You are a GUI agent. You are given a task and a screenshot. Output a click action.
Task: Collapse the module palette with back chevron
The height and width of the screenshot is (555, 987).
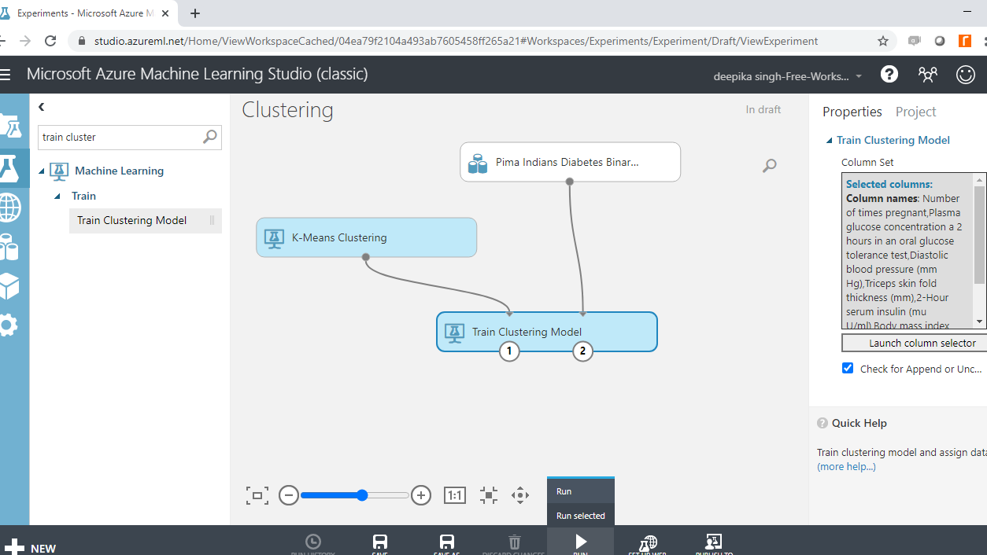(42, 107)
